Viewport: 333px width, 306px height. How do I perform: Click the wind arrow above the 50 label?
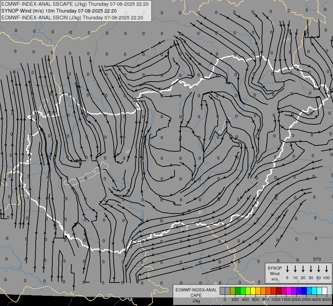[x=319, y=269]
